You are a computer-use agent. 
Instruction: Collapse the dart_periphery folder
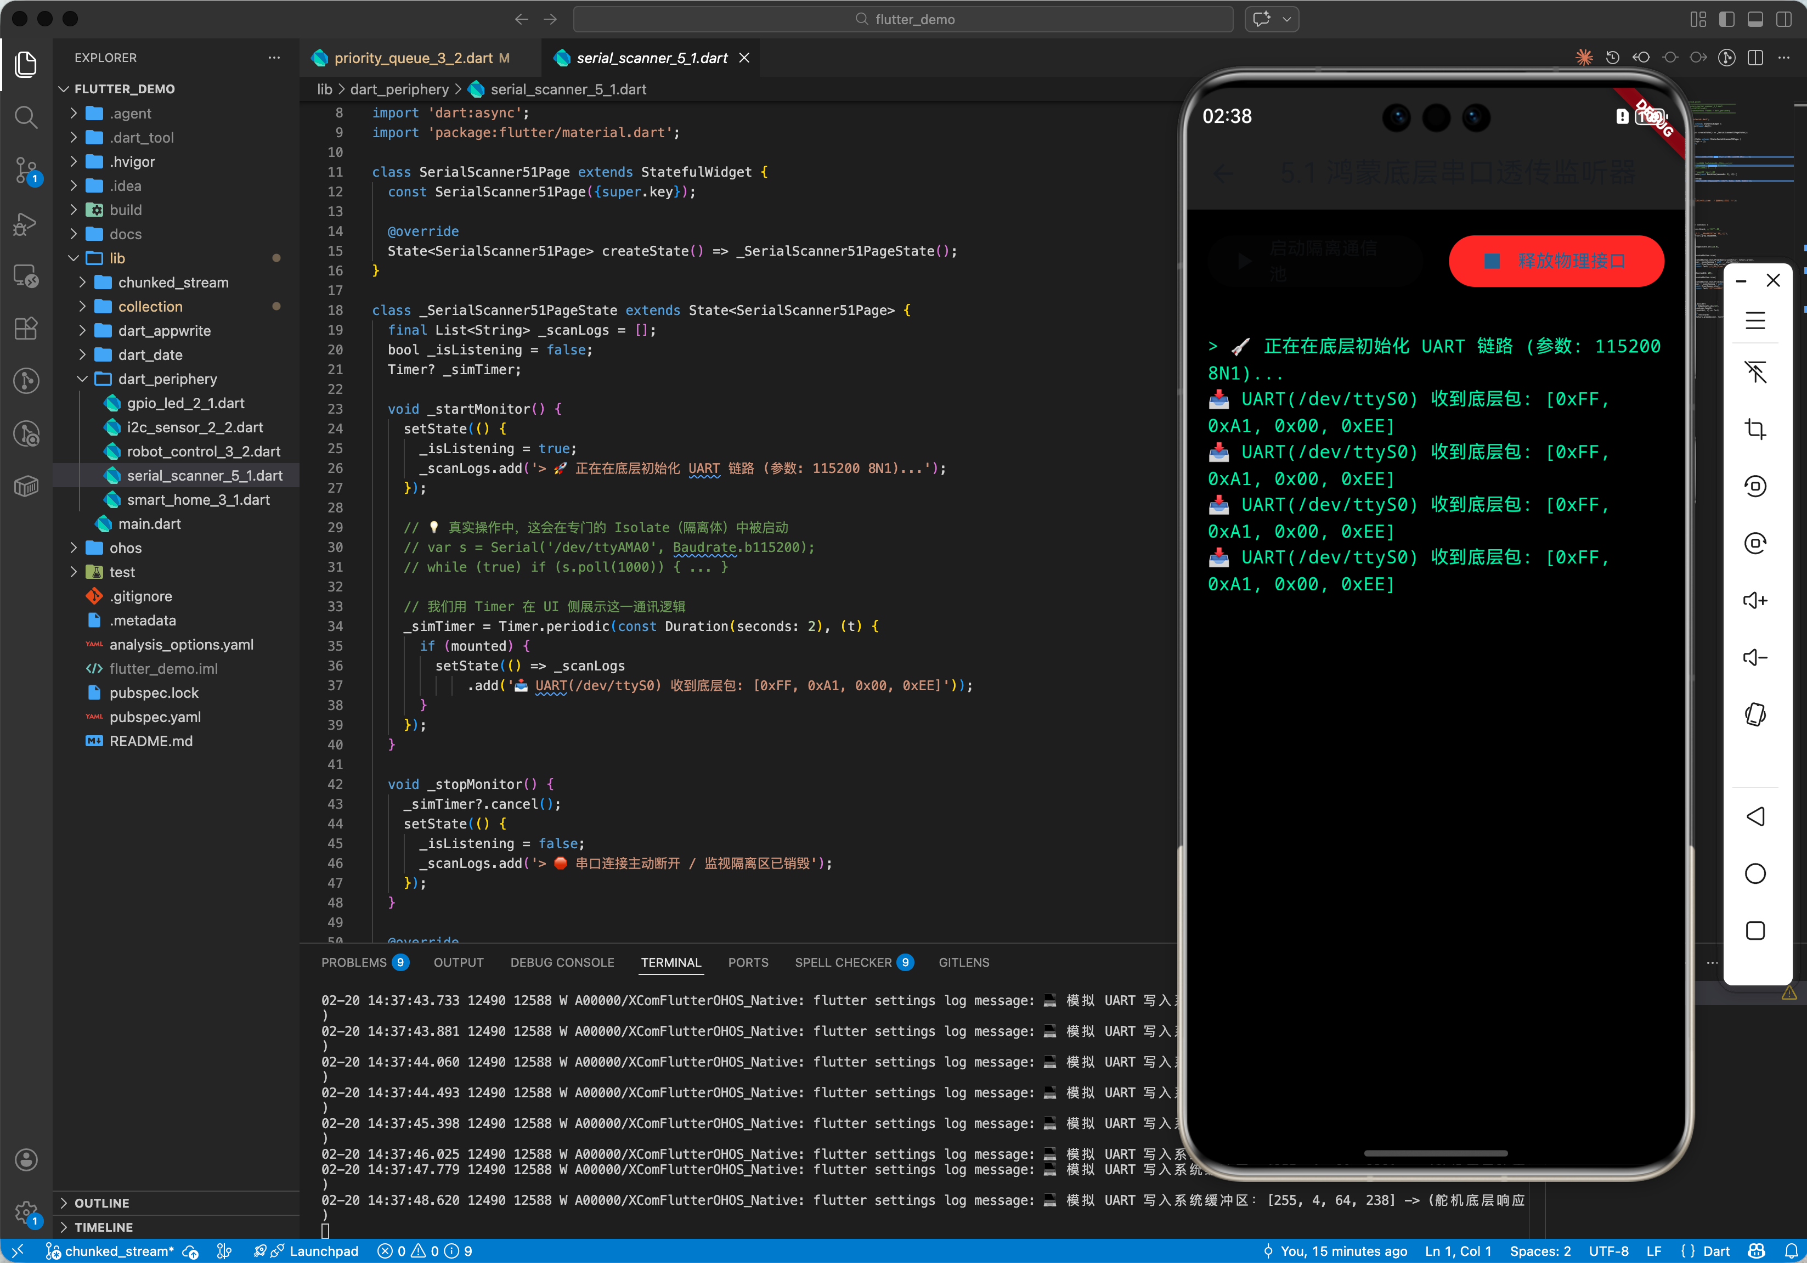point(167,379)
